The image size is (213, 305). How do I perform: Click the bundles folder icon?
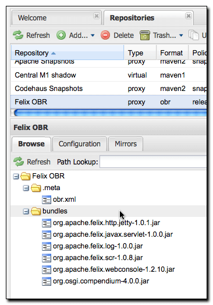[35, 211]
